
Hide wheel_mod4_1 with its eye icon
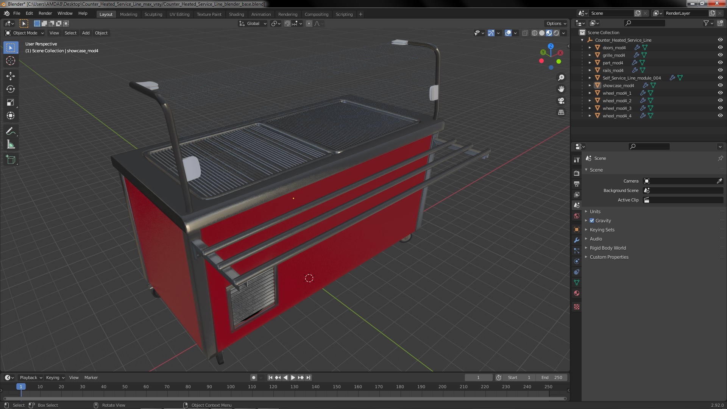pyautogui.click(x=720, y=93)
